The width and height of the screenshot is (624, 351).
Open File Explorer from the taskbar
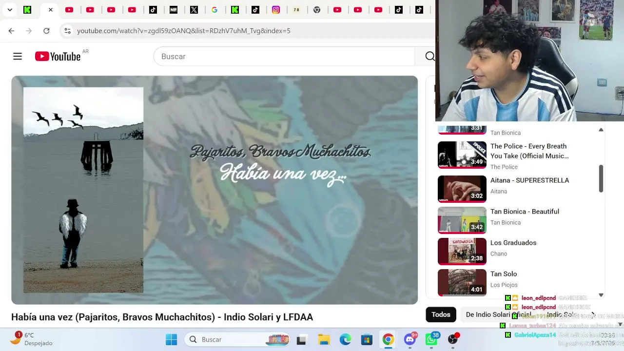(324, 339)
